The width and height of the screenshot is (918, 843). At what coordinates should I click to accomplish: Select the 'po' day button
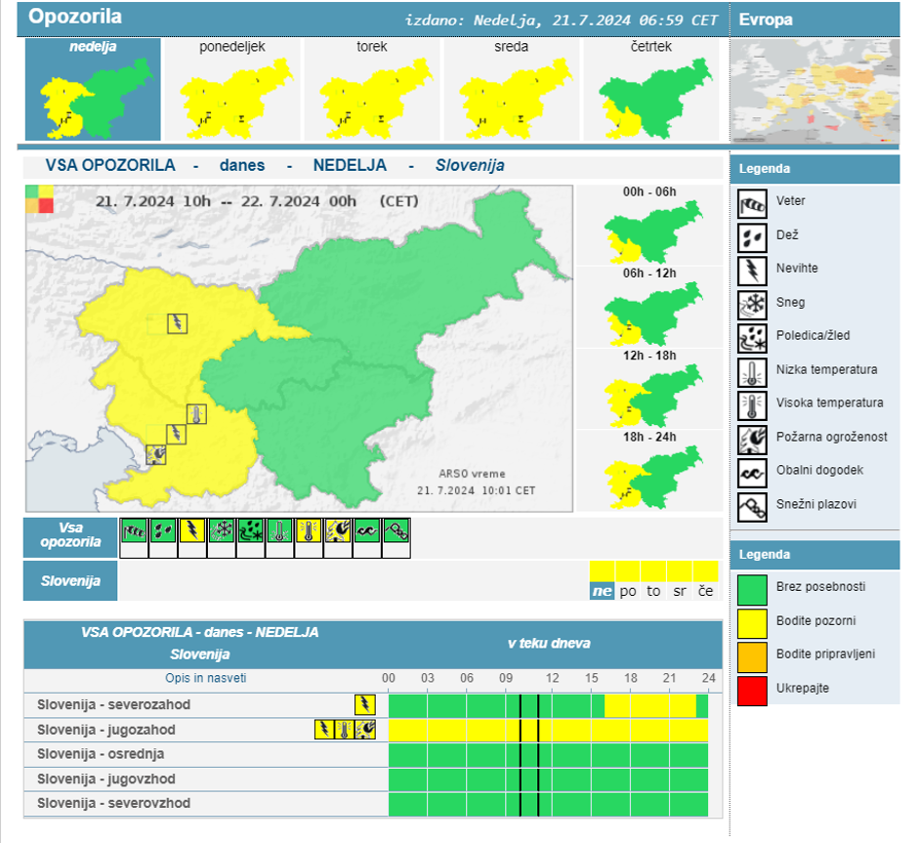[628, 591]
